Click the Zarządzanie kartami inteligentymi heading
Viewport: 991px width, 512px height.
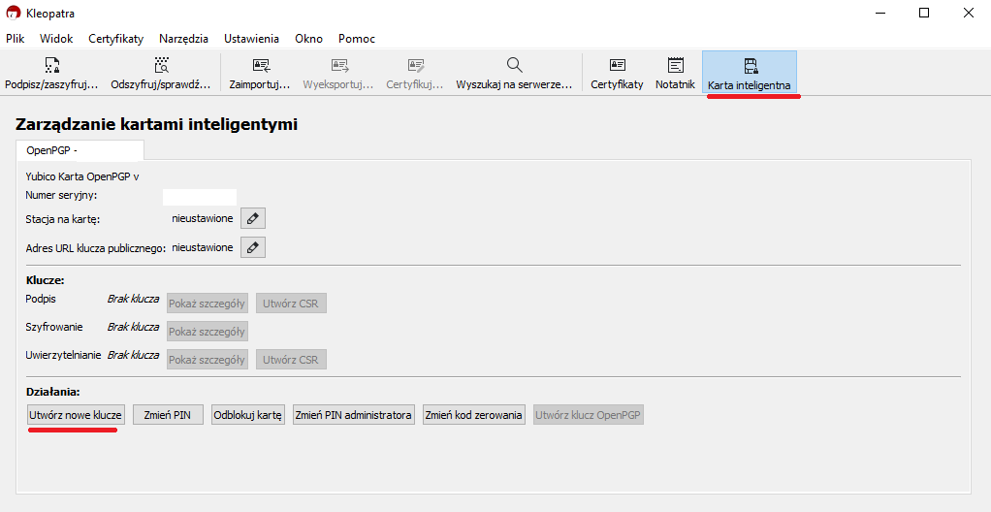(156, 124)
